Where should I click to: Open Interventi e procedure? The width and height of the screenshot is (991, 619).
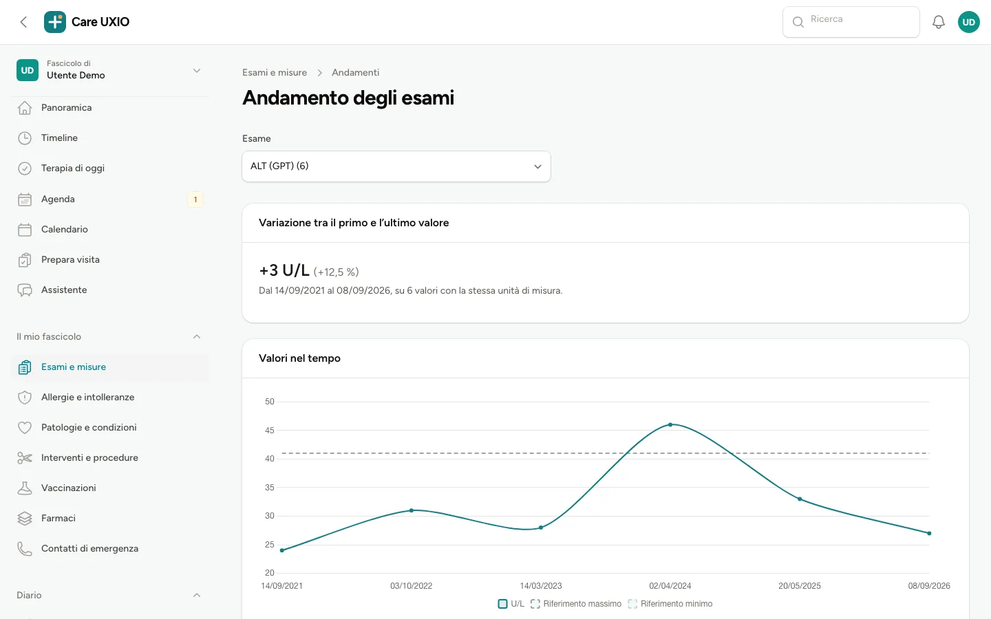(x=110, y=458)
